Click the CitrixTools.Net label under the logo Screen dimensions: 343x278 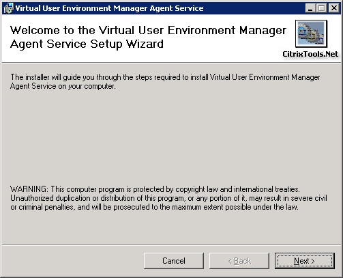coord(310,54)
